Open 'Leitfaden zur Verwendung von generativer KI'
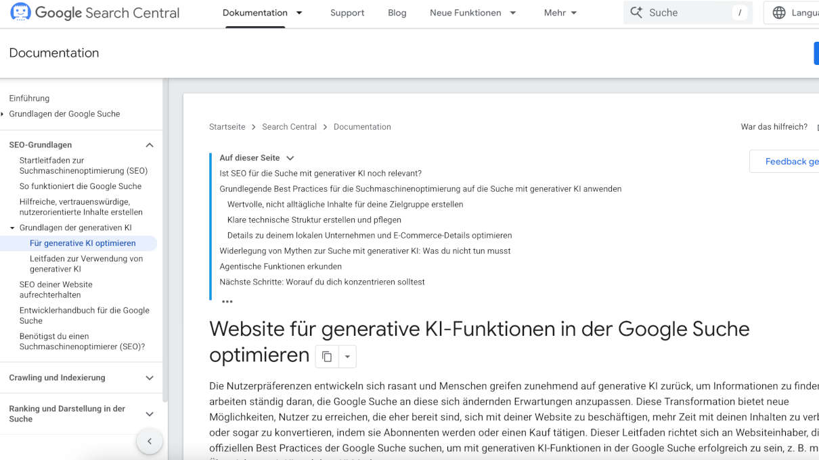The image size is (819, 460). [x=86, y=264]
